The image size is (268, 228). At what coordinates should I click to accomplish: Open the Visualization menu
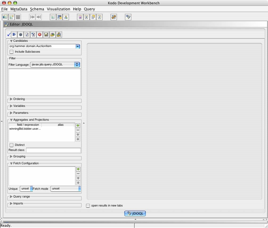pyautogui.click(x=58, y=9)
